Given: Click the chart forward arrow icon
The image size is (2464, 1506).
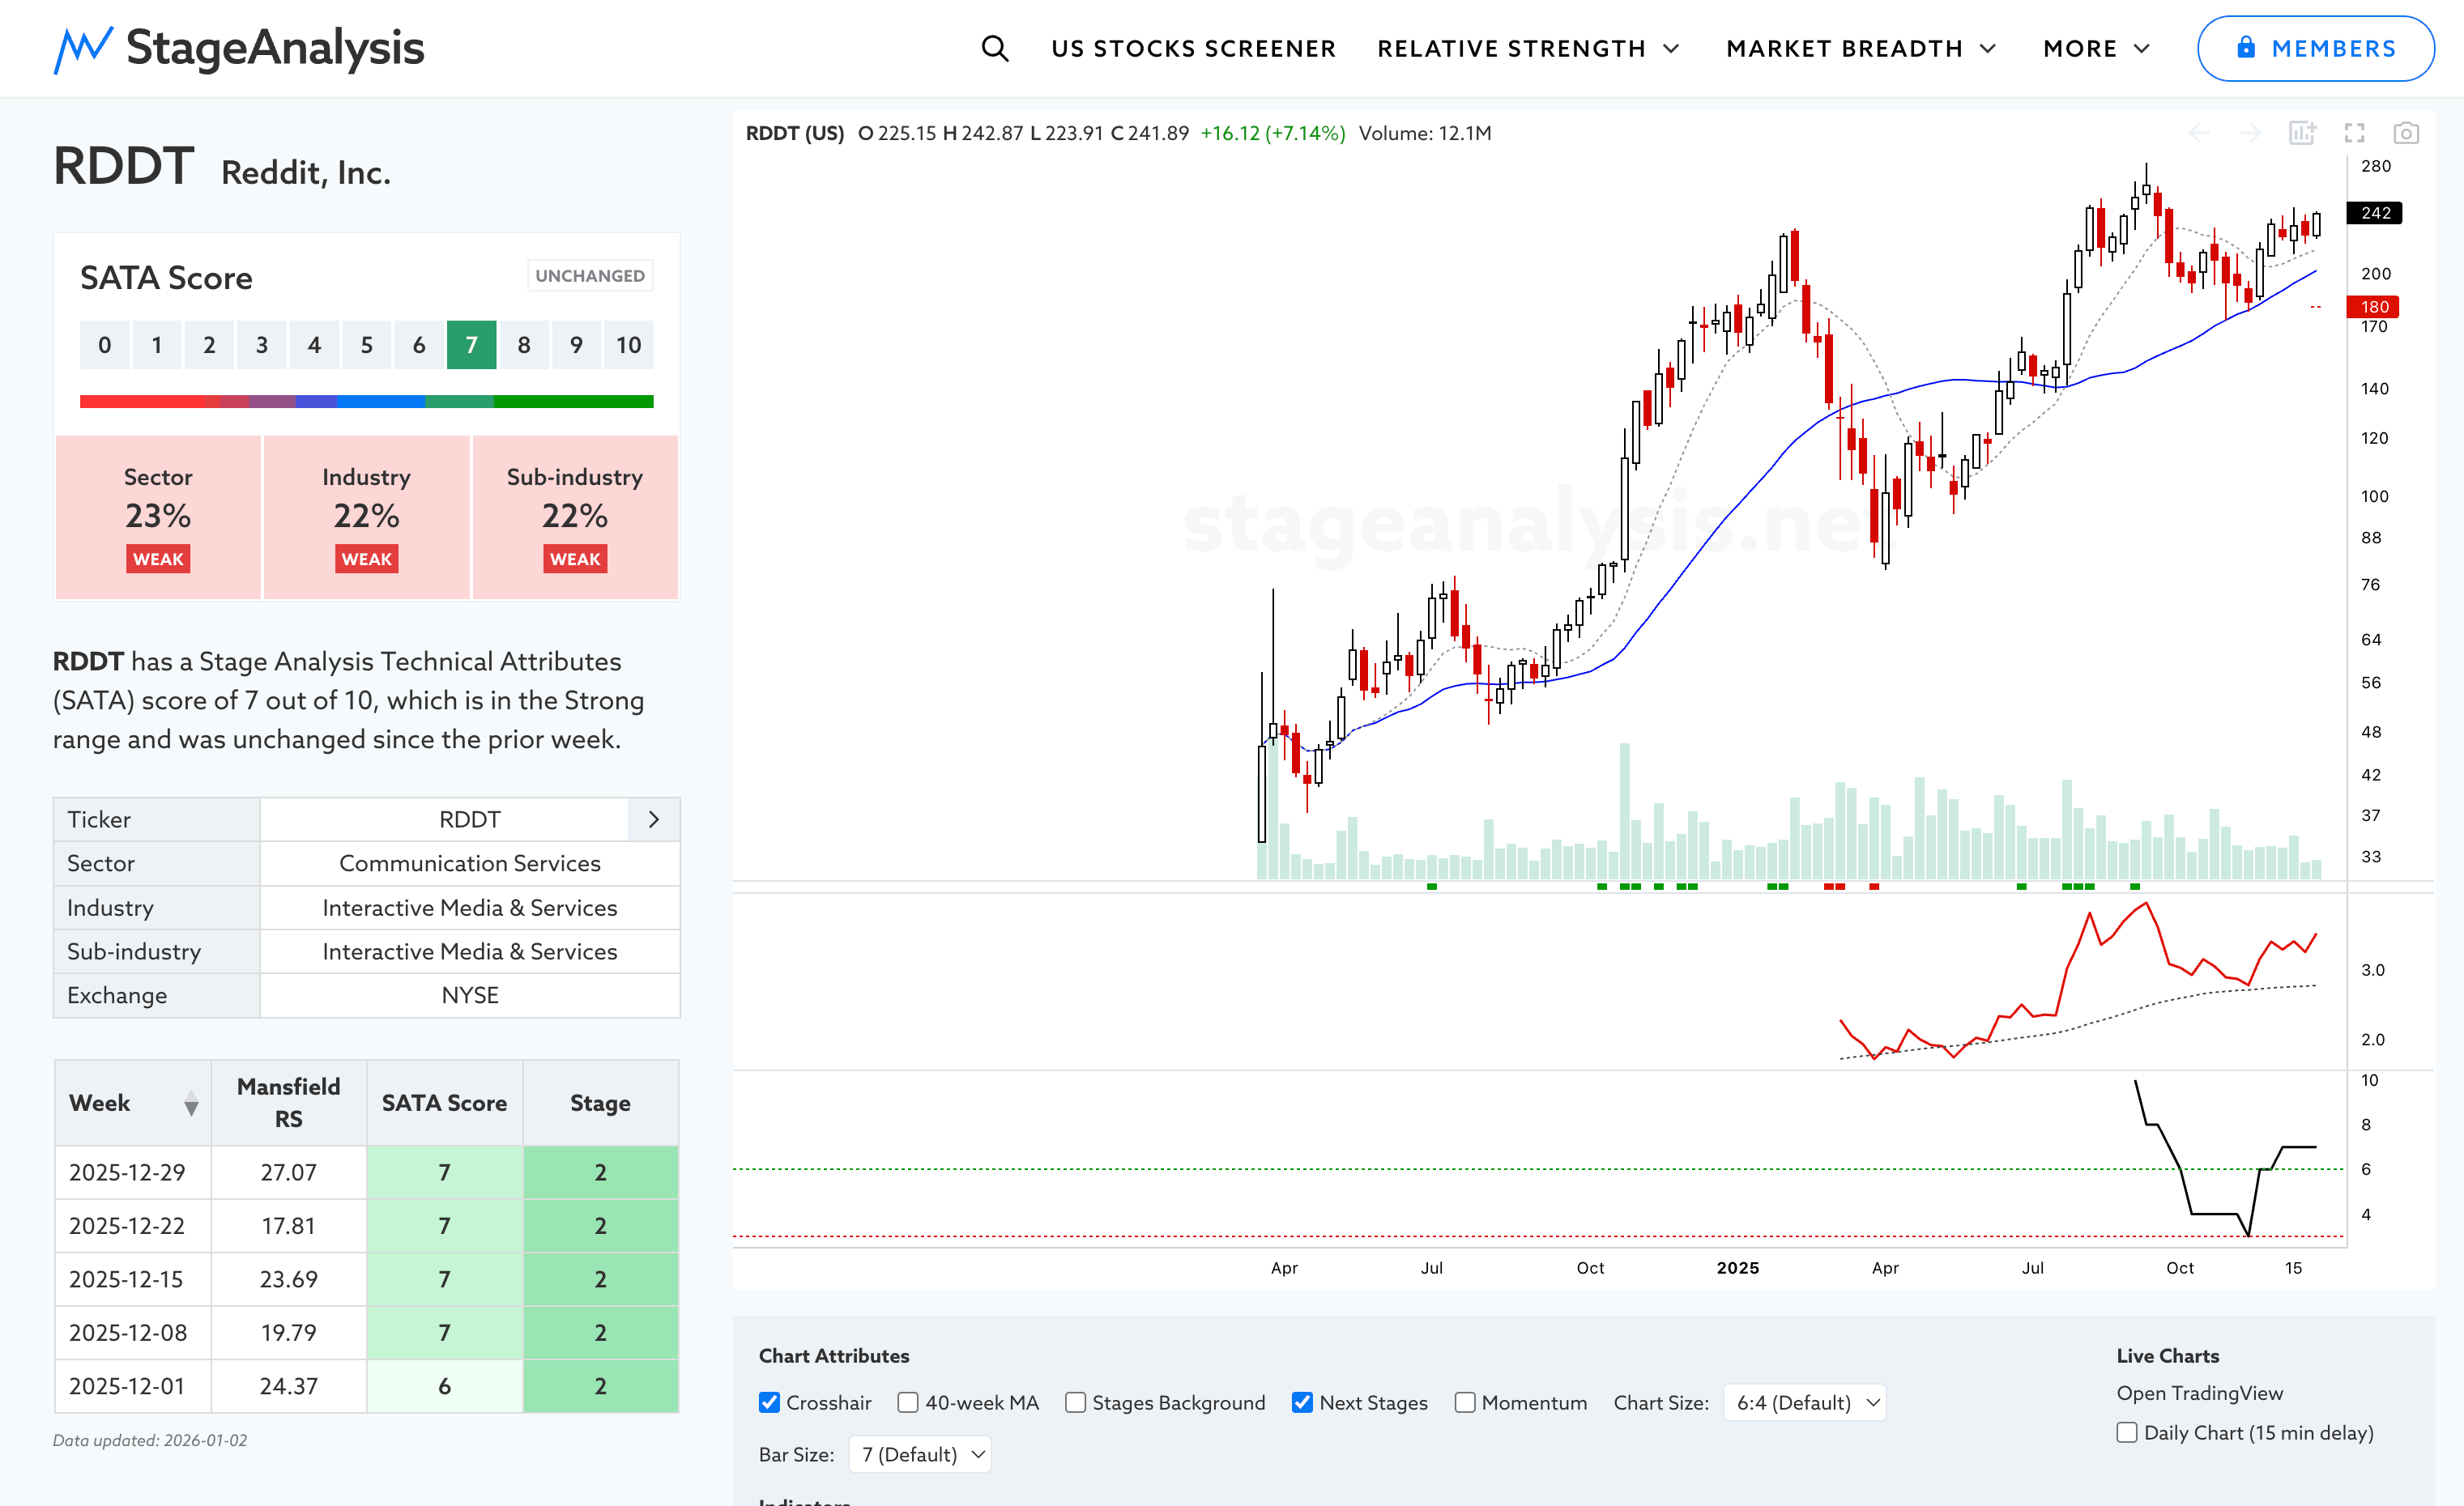Looking at the screenshot, I should [2250, 133].
